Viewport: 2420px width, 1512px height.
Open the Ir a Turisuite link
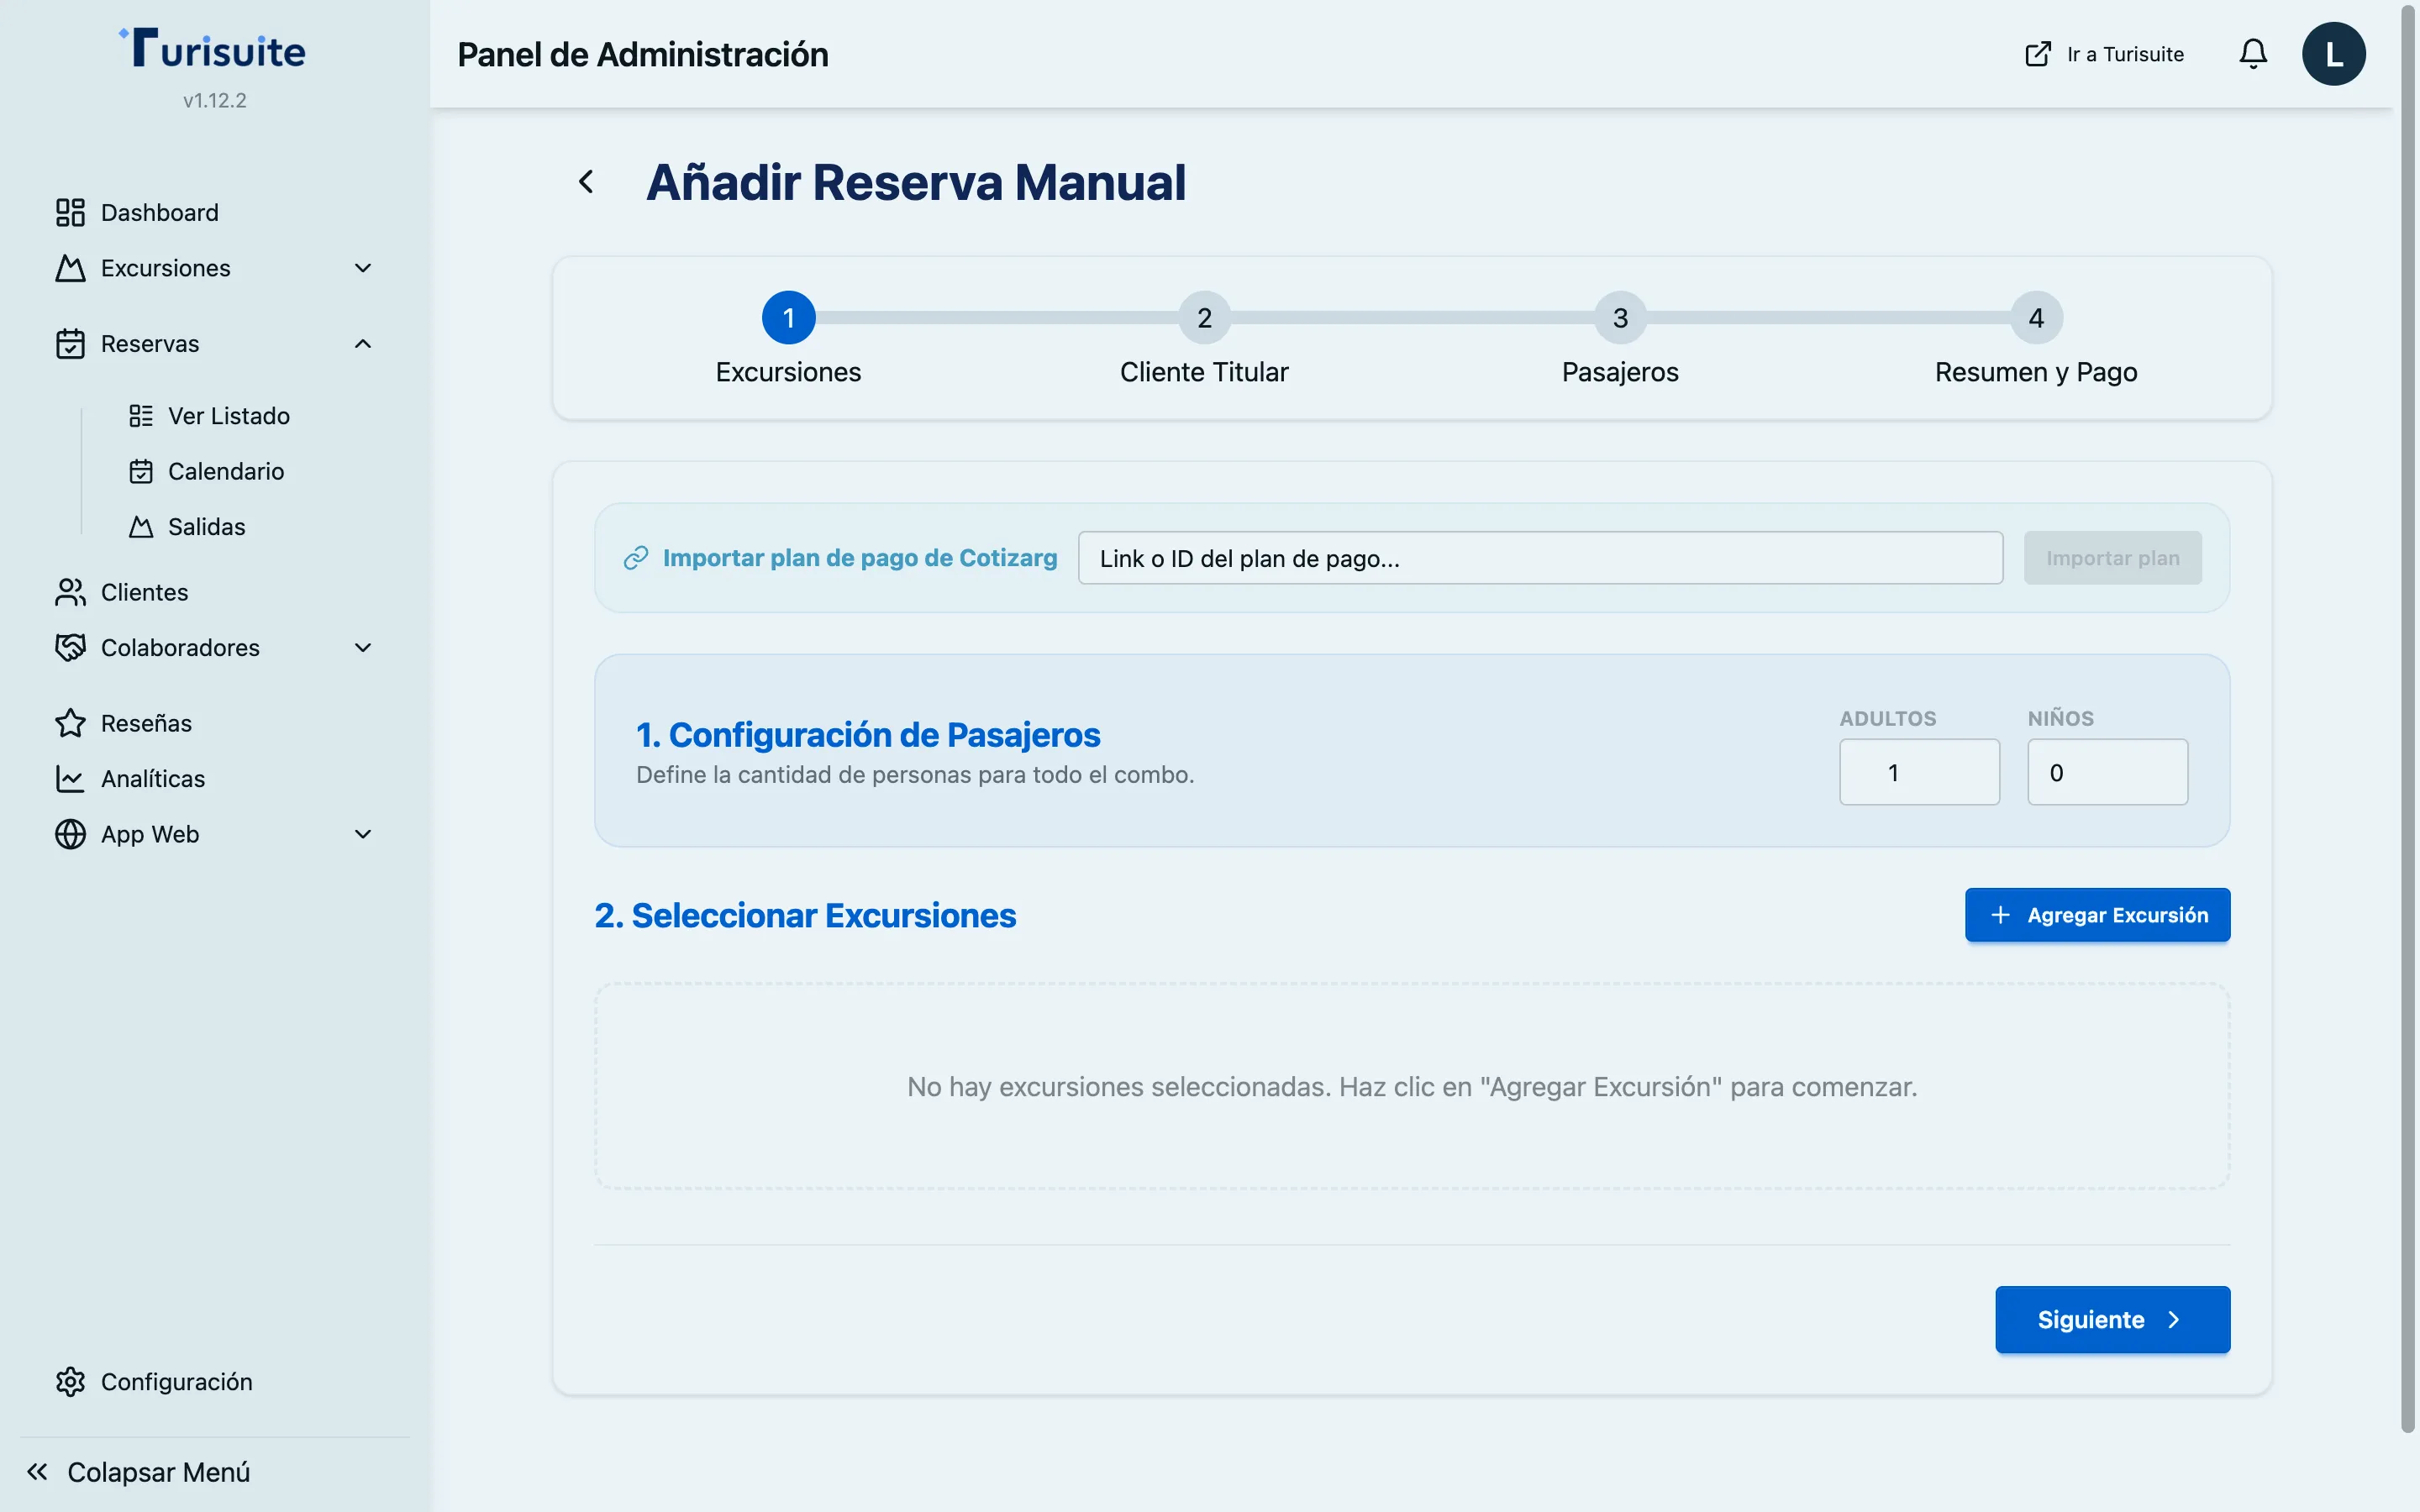pyautogui.click(x=2104, y=54)
